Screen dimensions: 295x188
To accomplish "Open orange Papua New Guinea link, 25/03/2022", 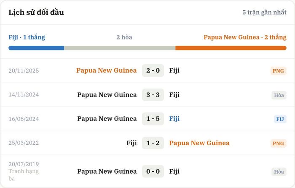I will pyautogui.click(x=199, y=143).
